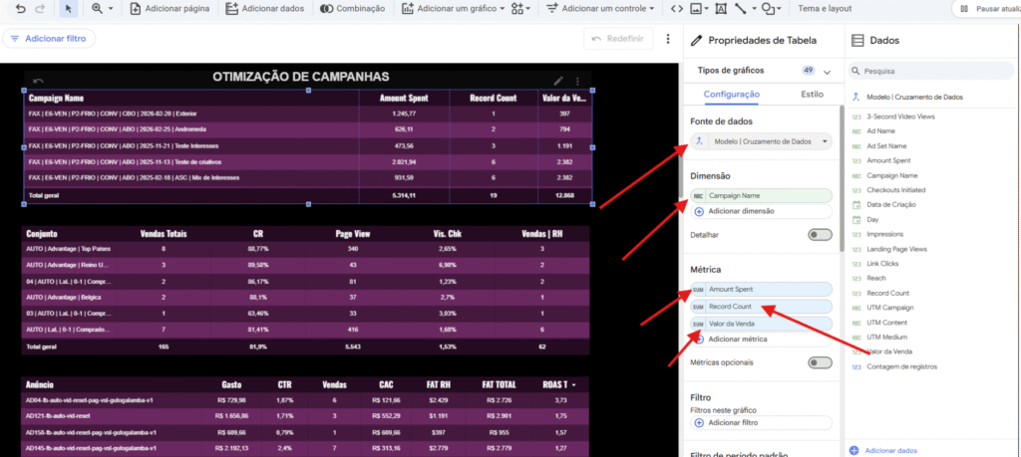Enable the Detalhar toggle

pyautogui.click(x=820, y=235)
